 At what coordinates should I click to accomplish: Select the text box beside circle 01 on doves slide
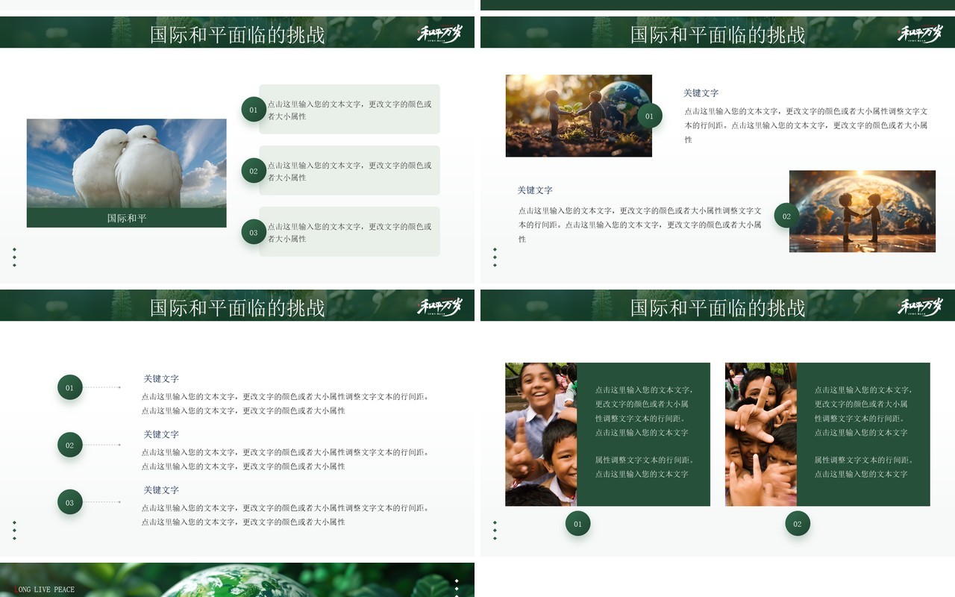[349, 109]
